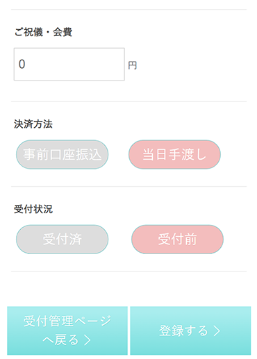Click the ご祝儀・会費 amount input field

pos(69,64)
